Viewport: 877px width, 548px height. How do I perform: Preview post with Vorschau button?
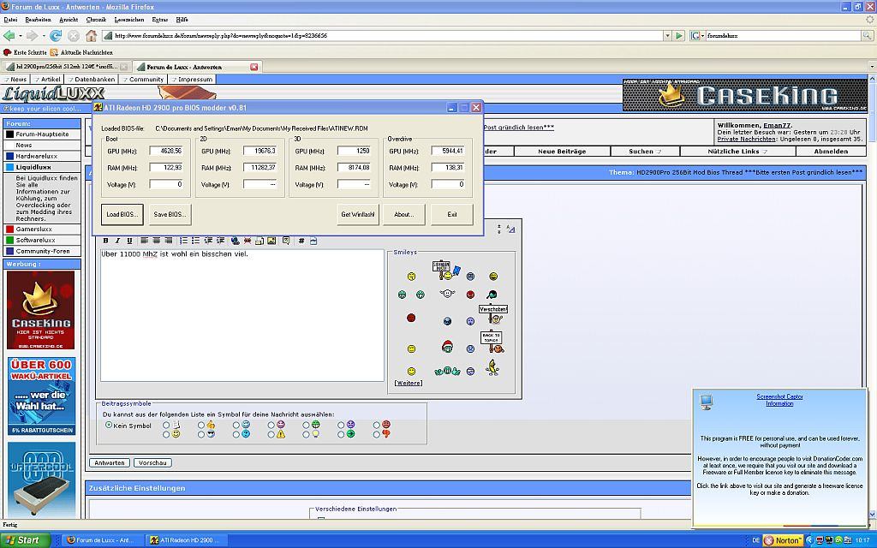click(x=152, y=463)
